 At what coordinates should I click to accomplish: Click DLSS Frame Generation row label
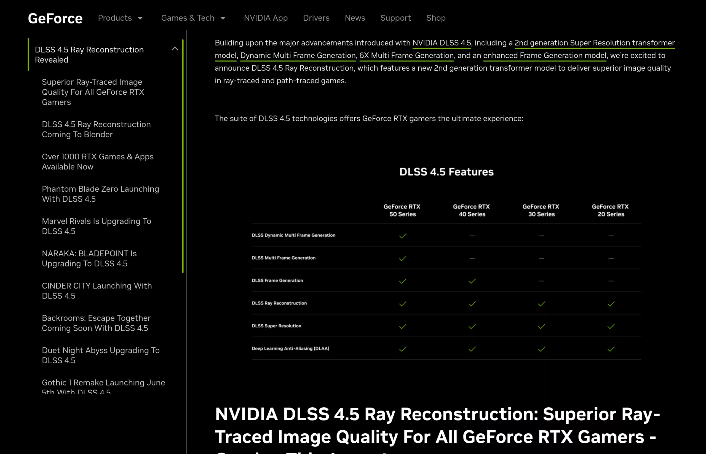(x=277, y=281)
